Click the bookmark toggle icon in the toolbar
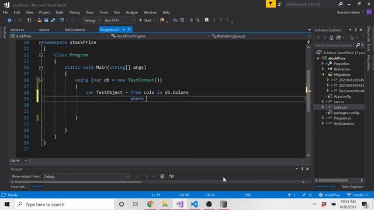 206,20
